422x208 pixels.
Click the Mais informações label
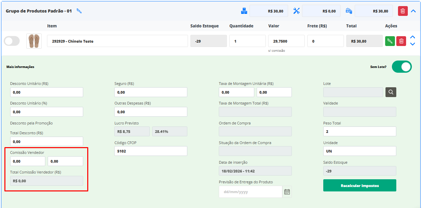(x=20, y=67)
